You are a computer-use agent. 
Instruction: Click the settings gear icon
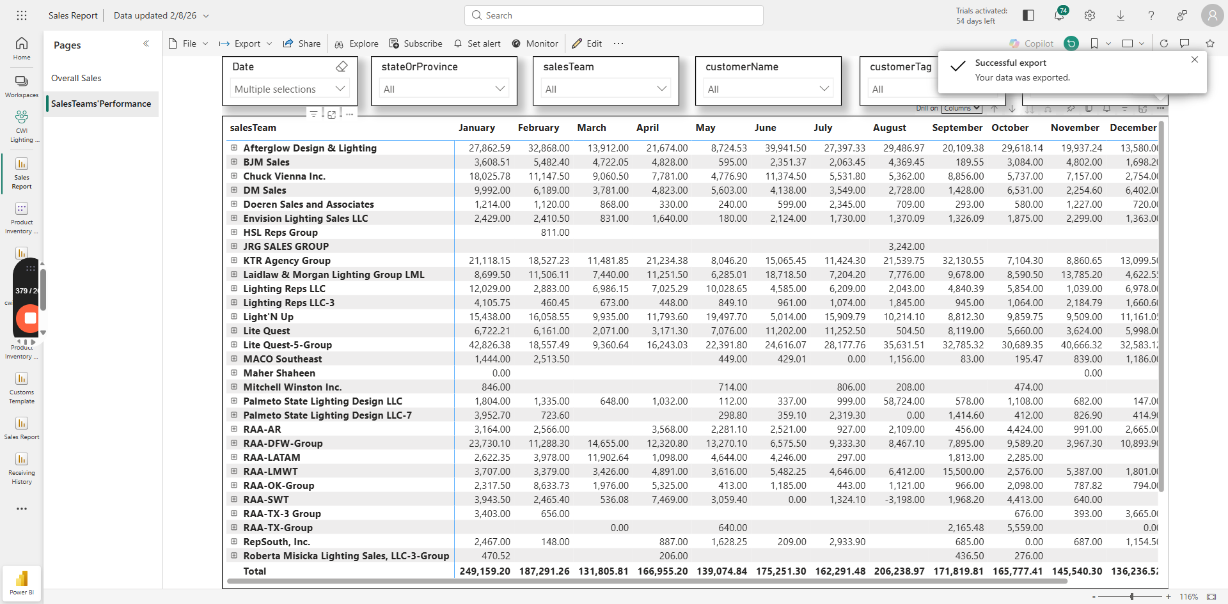[x=1090, y=15]
